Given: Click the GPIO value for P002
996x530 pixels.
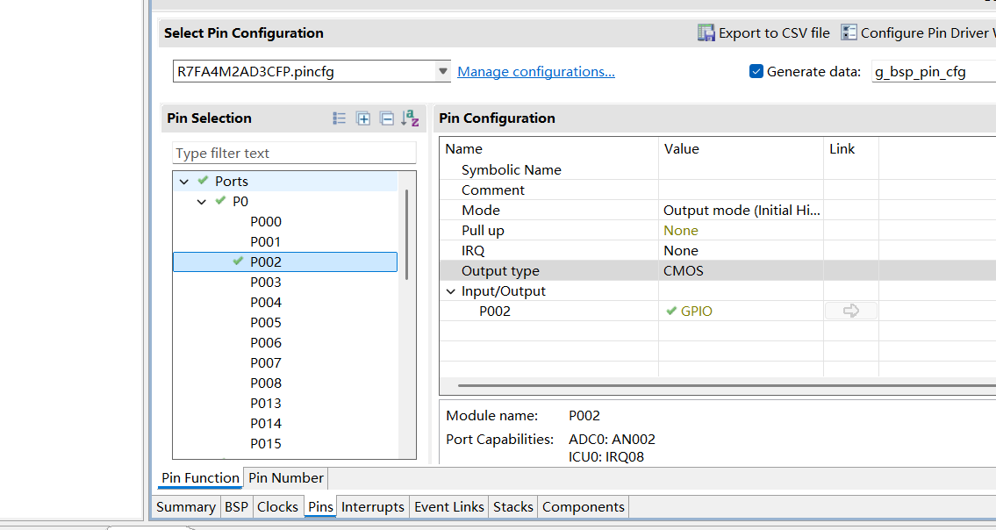Looking at the screenshot, I should tap(696, 312).
